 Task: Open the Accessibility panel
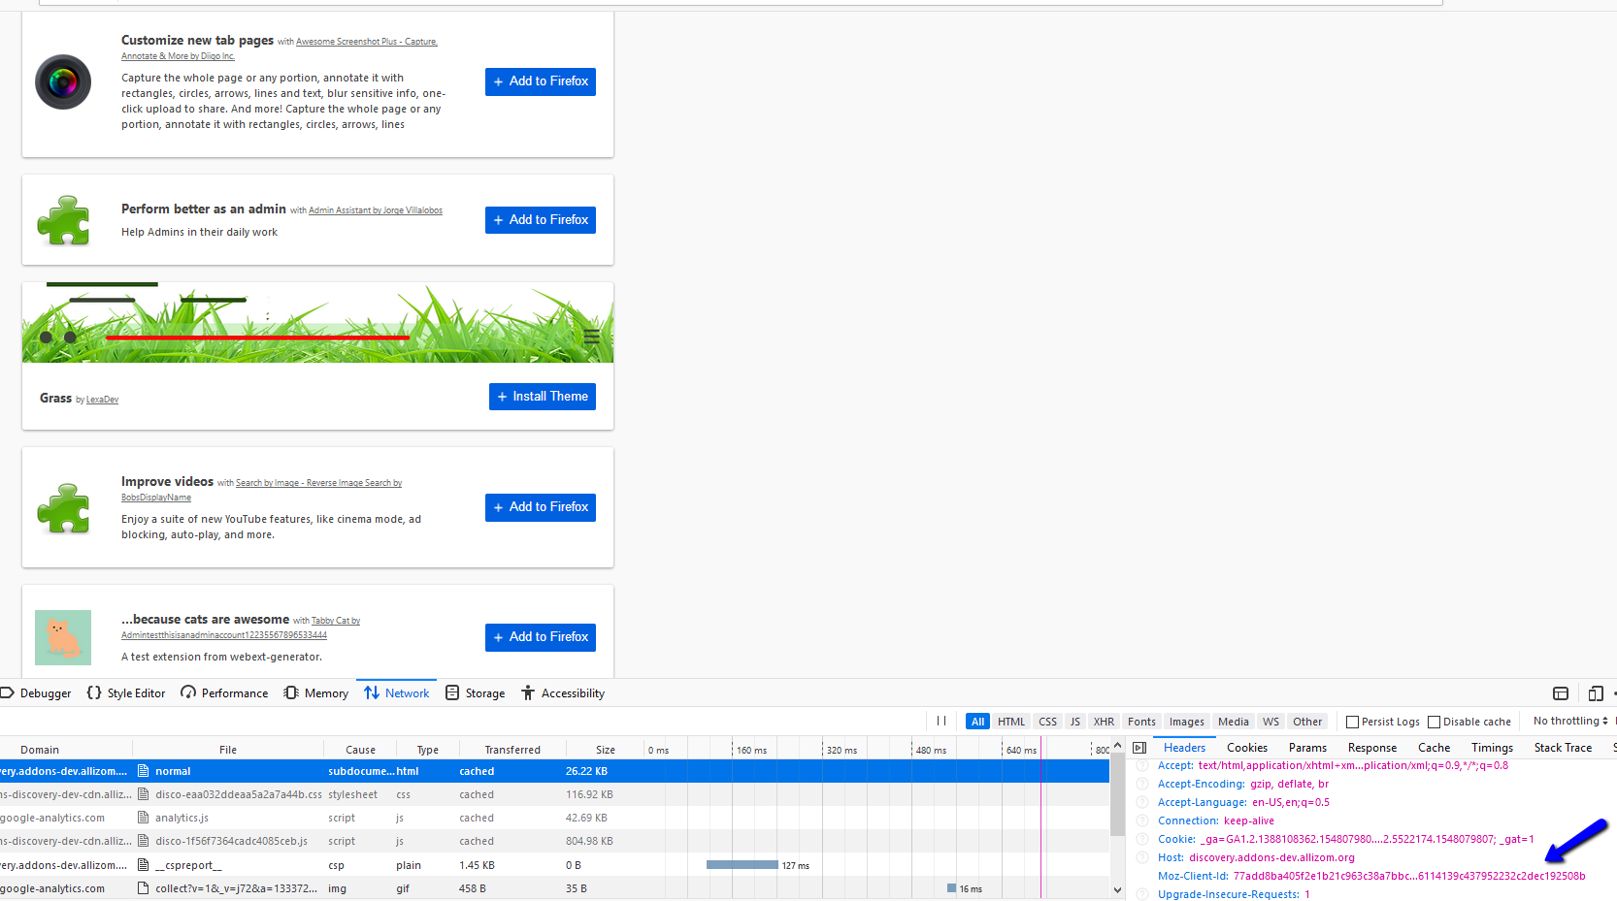(563, 693)
